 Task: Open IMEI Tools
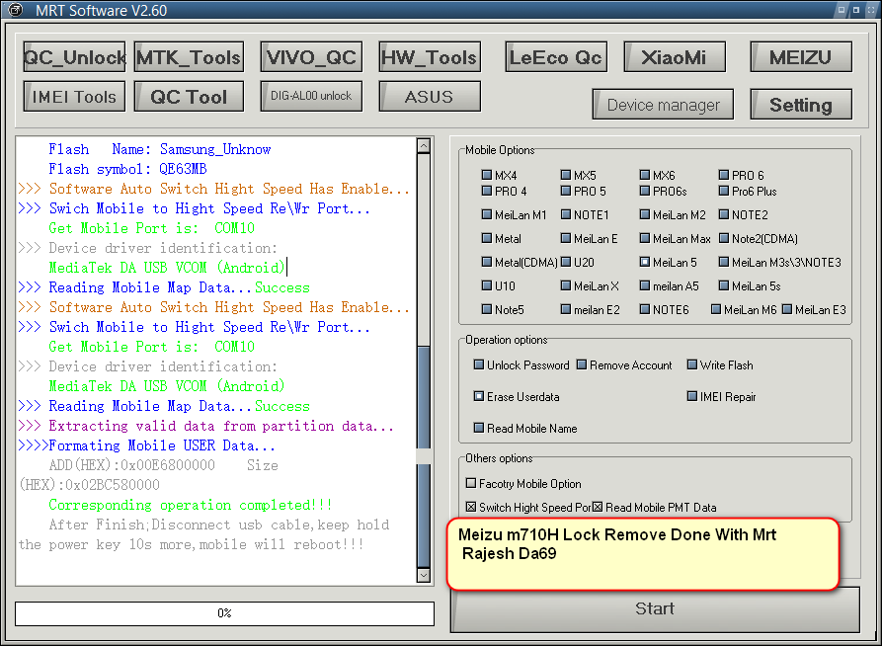pyautogui.click(x=74, y=96)
